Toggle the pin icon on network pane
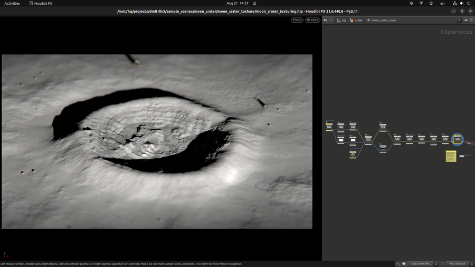The image size is (475, 267). [466, 20]
